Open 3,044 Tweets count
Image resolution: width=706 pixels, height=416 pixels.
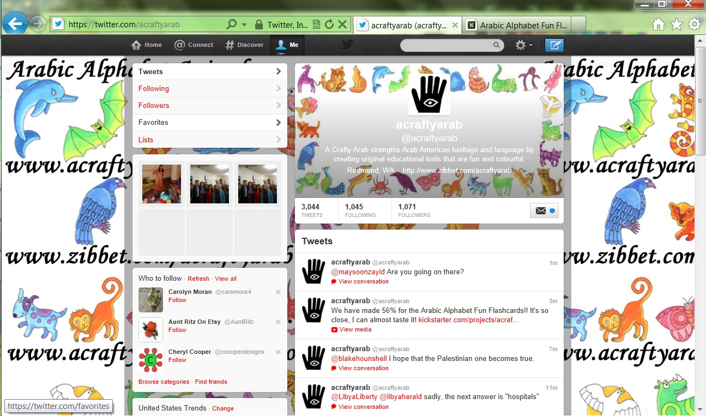[x=312, y=210]
